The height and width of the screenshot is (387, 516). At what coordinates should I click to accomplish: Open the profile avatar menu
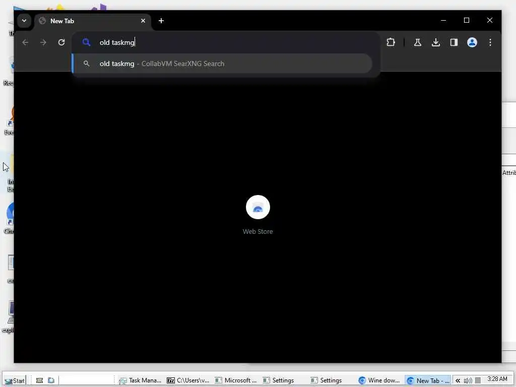pos(472,42)
